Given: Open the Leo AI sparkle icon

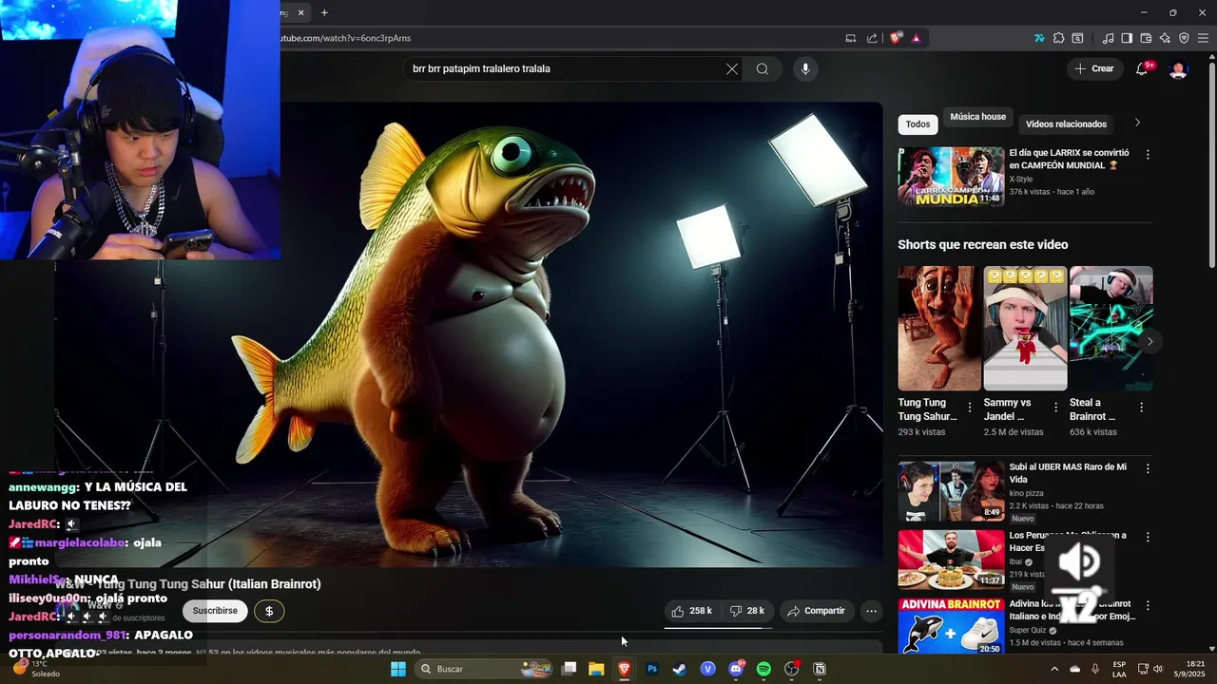Looking at the screenshot, I should point(1165,38).
